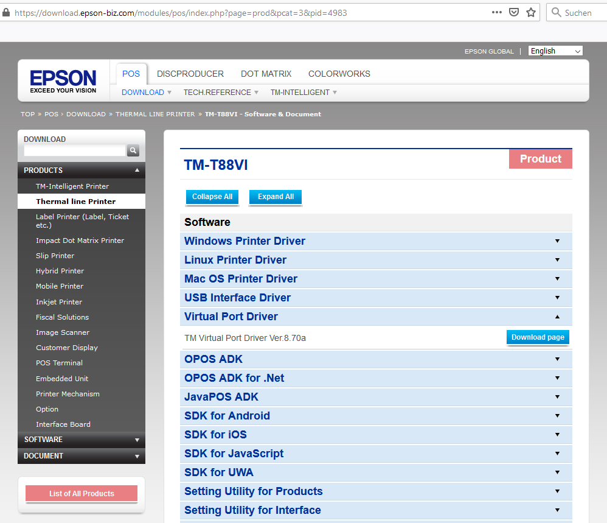This screenshot has height=523, width=607.
Task: Expand the USB Interface Driver section
Action: coord(376,298)
